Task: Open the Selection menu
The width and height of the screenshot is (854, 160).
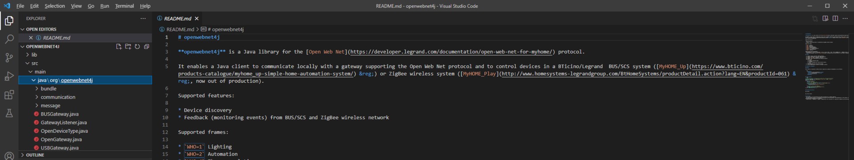Action: click(x=55, y=6)
